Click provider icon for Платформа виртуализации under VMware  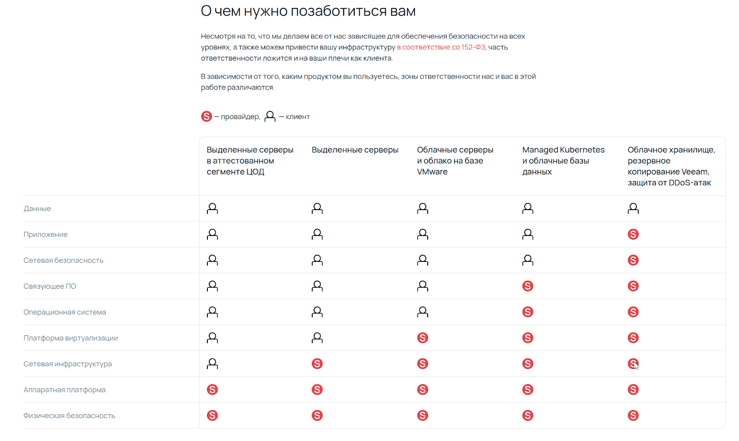click(x=423, y=338)
